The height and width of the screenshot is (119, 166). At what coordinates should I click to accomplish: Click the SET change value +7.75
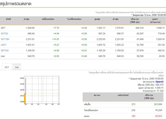click(56, 28)
